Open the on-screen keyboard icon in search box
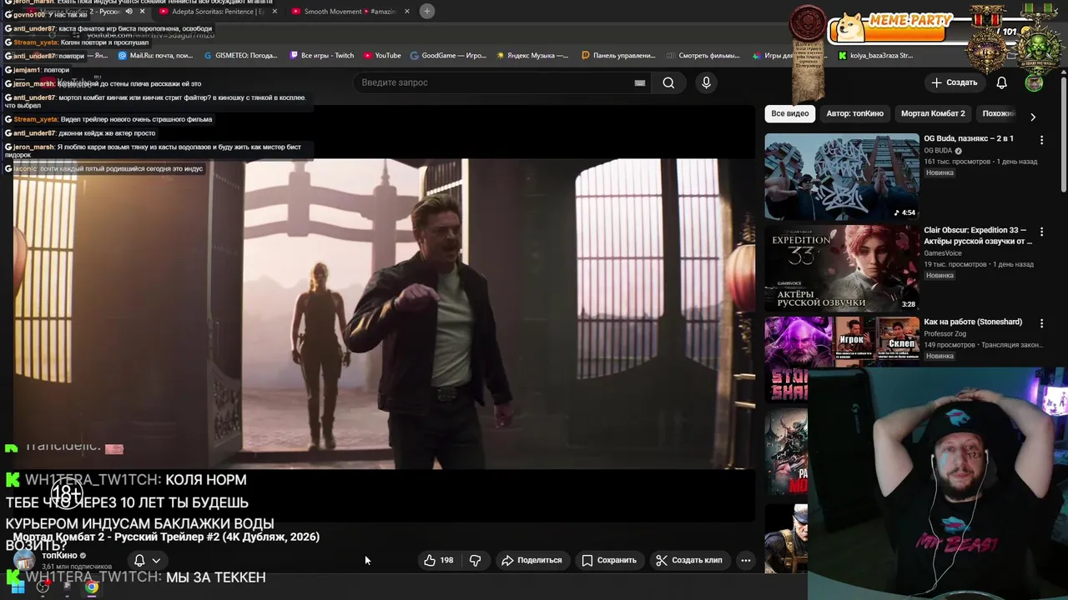The image size is (1068, 600). click(640, 82)
